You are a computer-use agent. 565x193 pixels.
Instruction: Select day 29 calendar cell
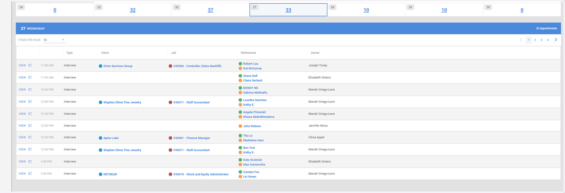pyautogui.click(x=444, y=10)
